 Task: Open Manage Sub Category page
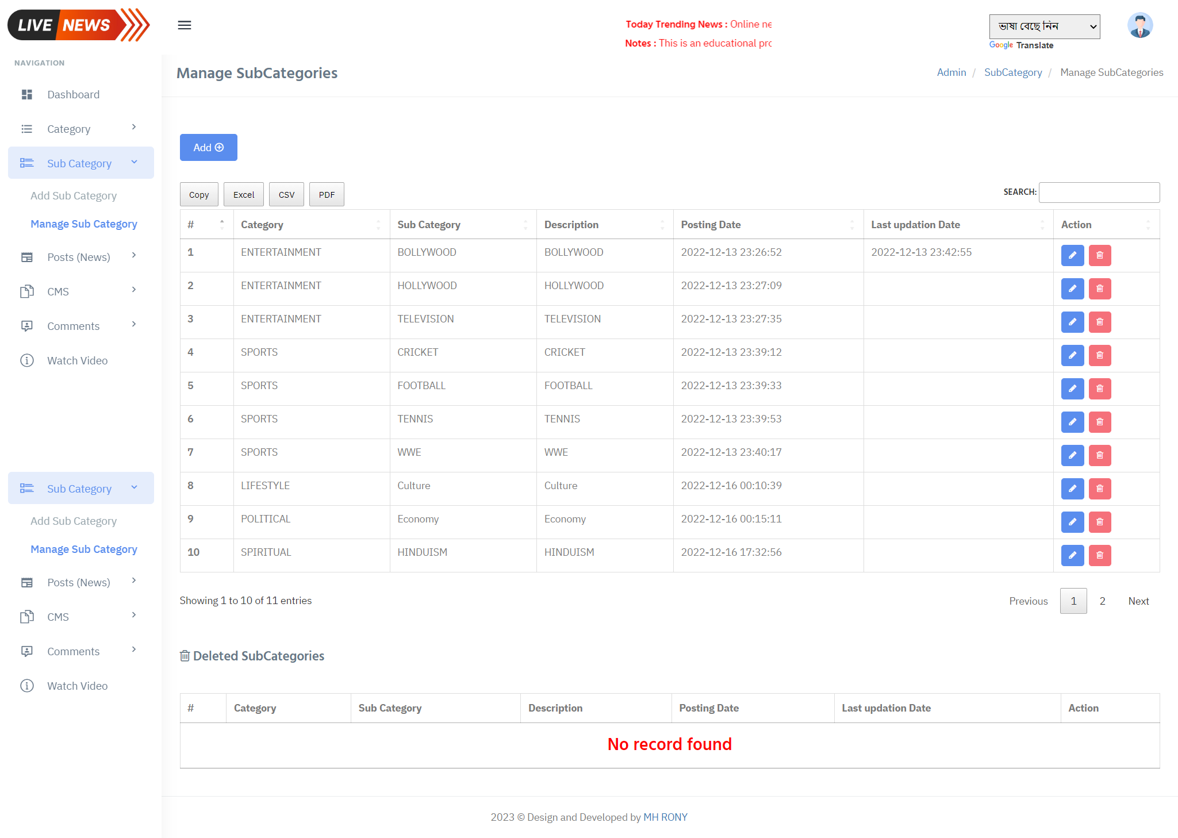click(x=83, y=224)
